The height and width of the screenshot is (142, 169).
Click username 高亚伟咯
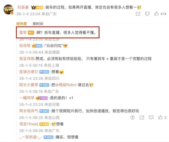(x=27, y=59)
